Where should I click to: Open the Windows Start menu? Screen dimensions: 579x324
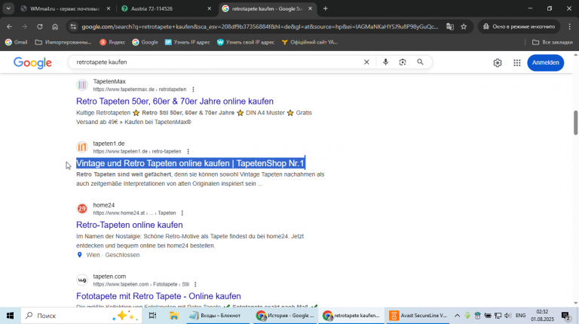(x=10, y=316)
